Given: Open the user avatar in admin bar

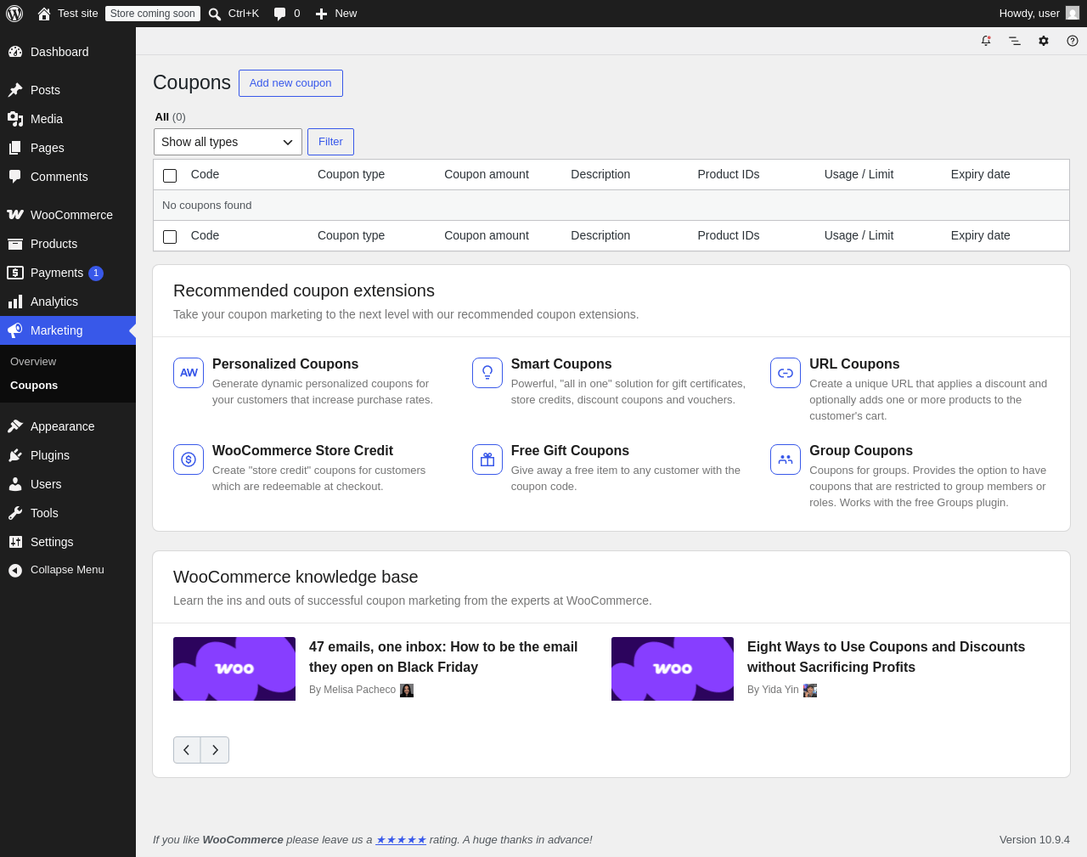Looking at the screenshot, I should pos(1073,14).
